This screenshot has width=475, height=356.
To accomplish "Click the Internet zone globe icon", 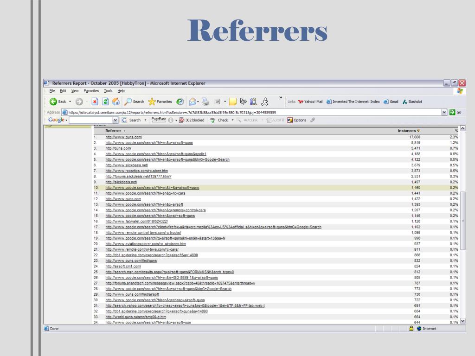I will pos(419,329).
